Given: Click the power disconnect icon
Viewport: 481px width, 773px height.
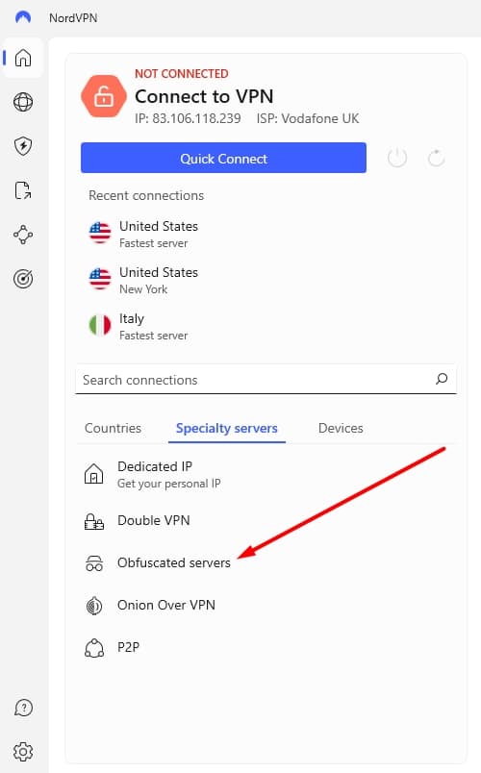Looking at the screenshot, I should [397, 159].
